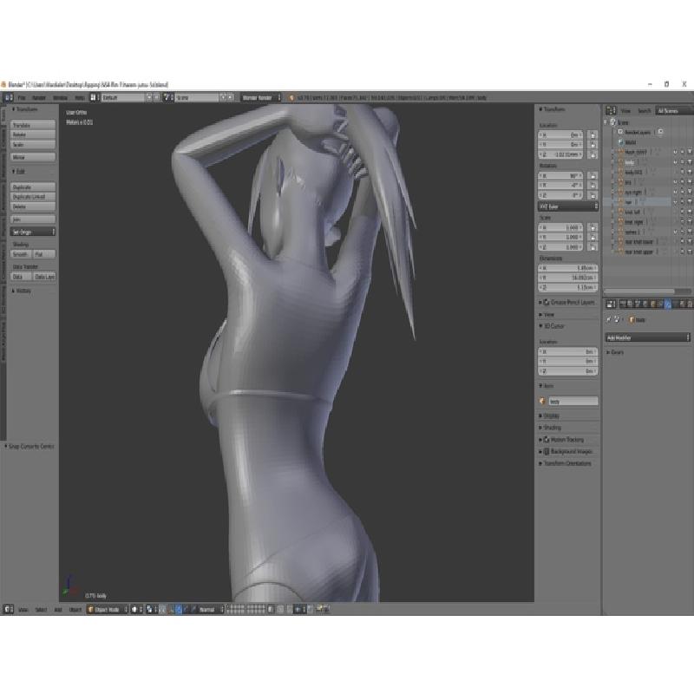Click the orange object icon in the modifier breadcrumb
Image resolution: width=694 pixels, height=694 pixels.
632,319
